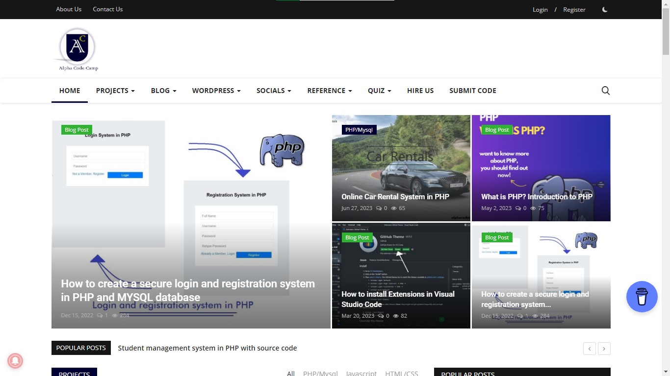
Task: Click the PHP/Mysql category tag on car post
Action: pyautogui.click(x=359, y=130)
